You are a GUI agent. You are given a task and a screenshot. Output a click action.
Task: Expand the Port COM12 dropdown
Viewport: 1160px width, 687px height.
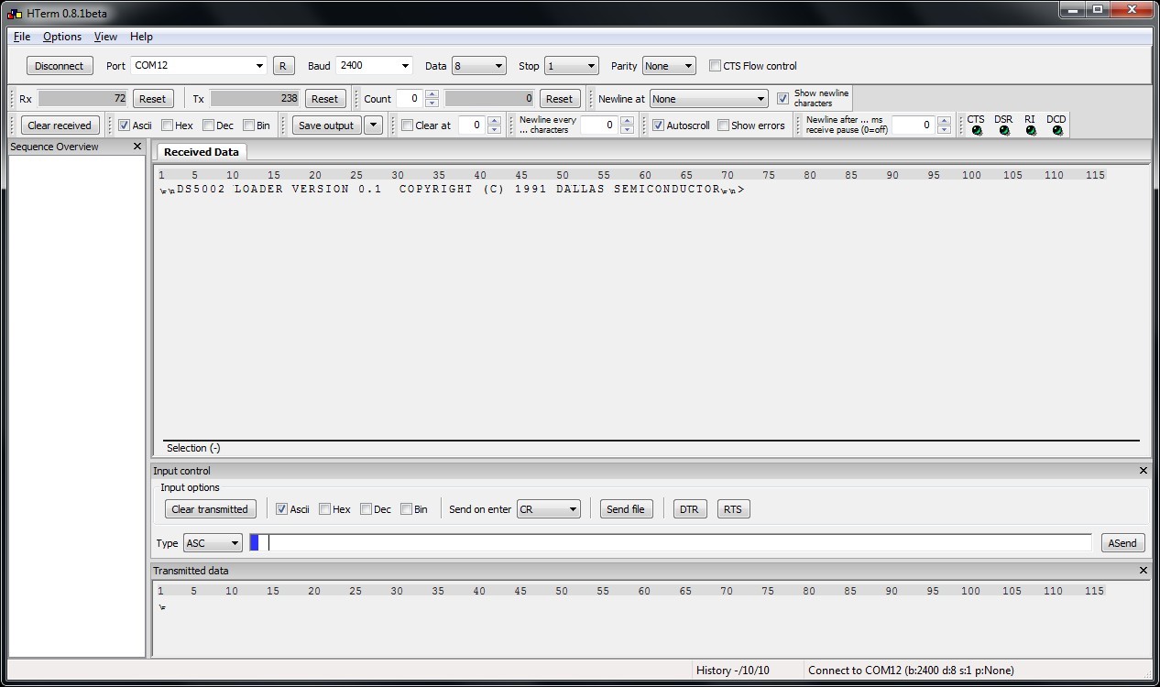(x=259, y=66)
